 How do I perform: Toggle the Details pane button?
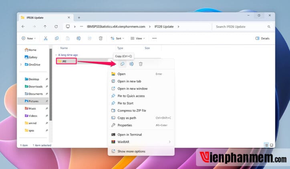262,38
